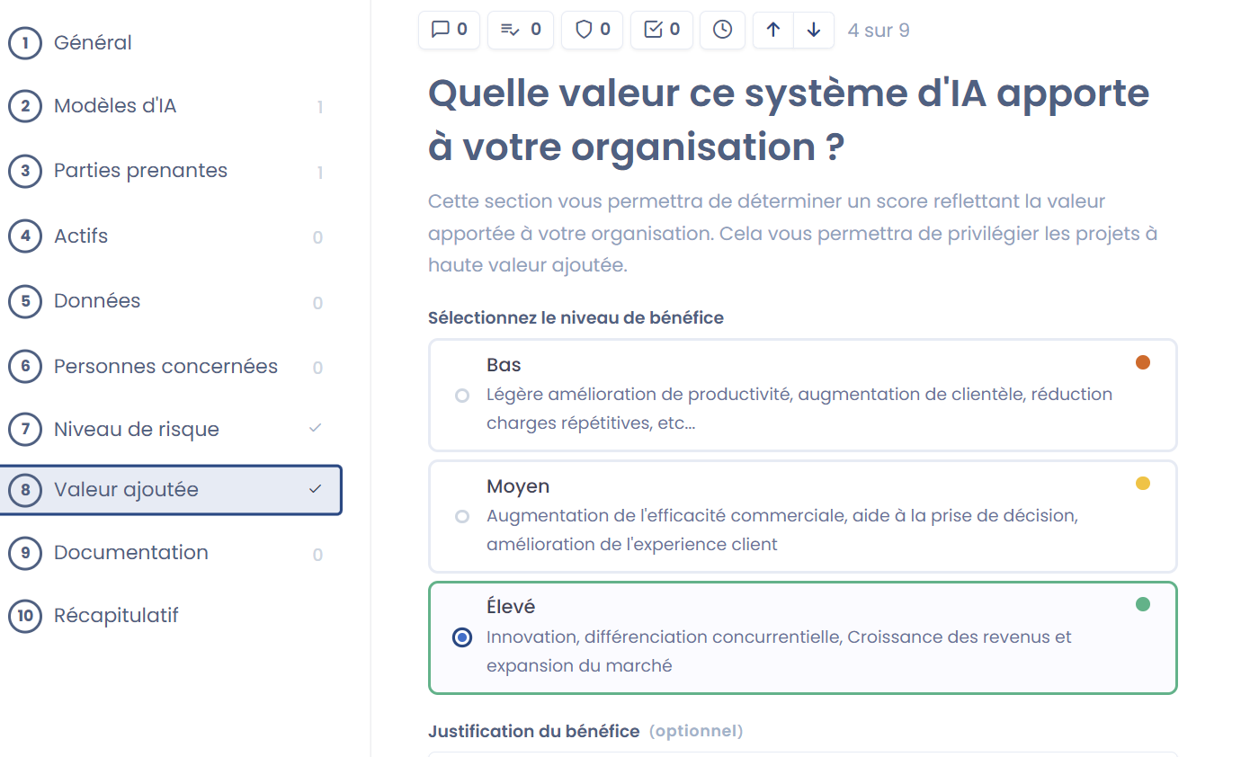Open the Parties prenantes section
The image size is (1241, 757).
point(140,171)
